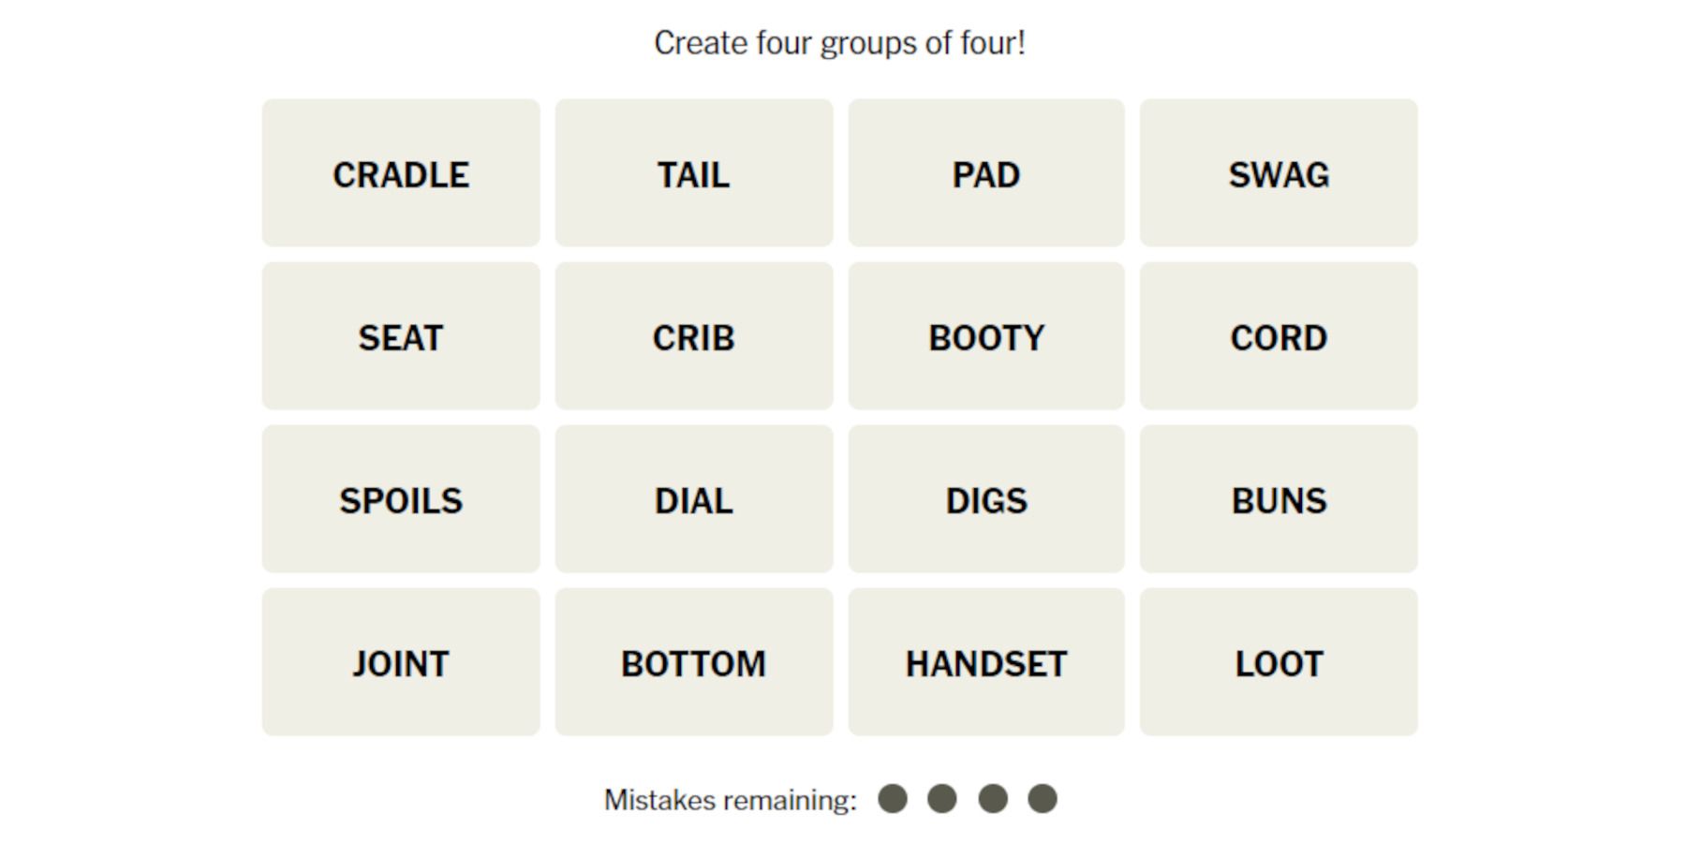1686x843 pixels.
Task: Select the CRADLE word tile
Action: click(x=401, y=173)
